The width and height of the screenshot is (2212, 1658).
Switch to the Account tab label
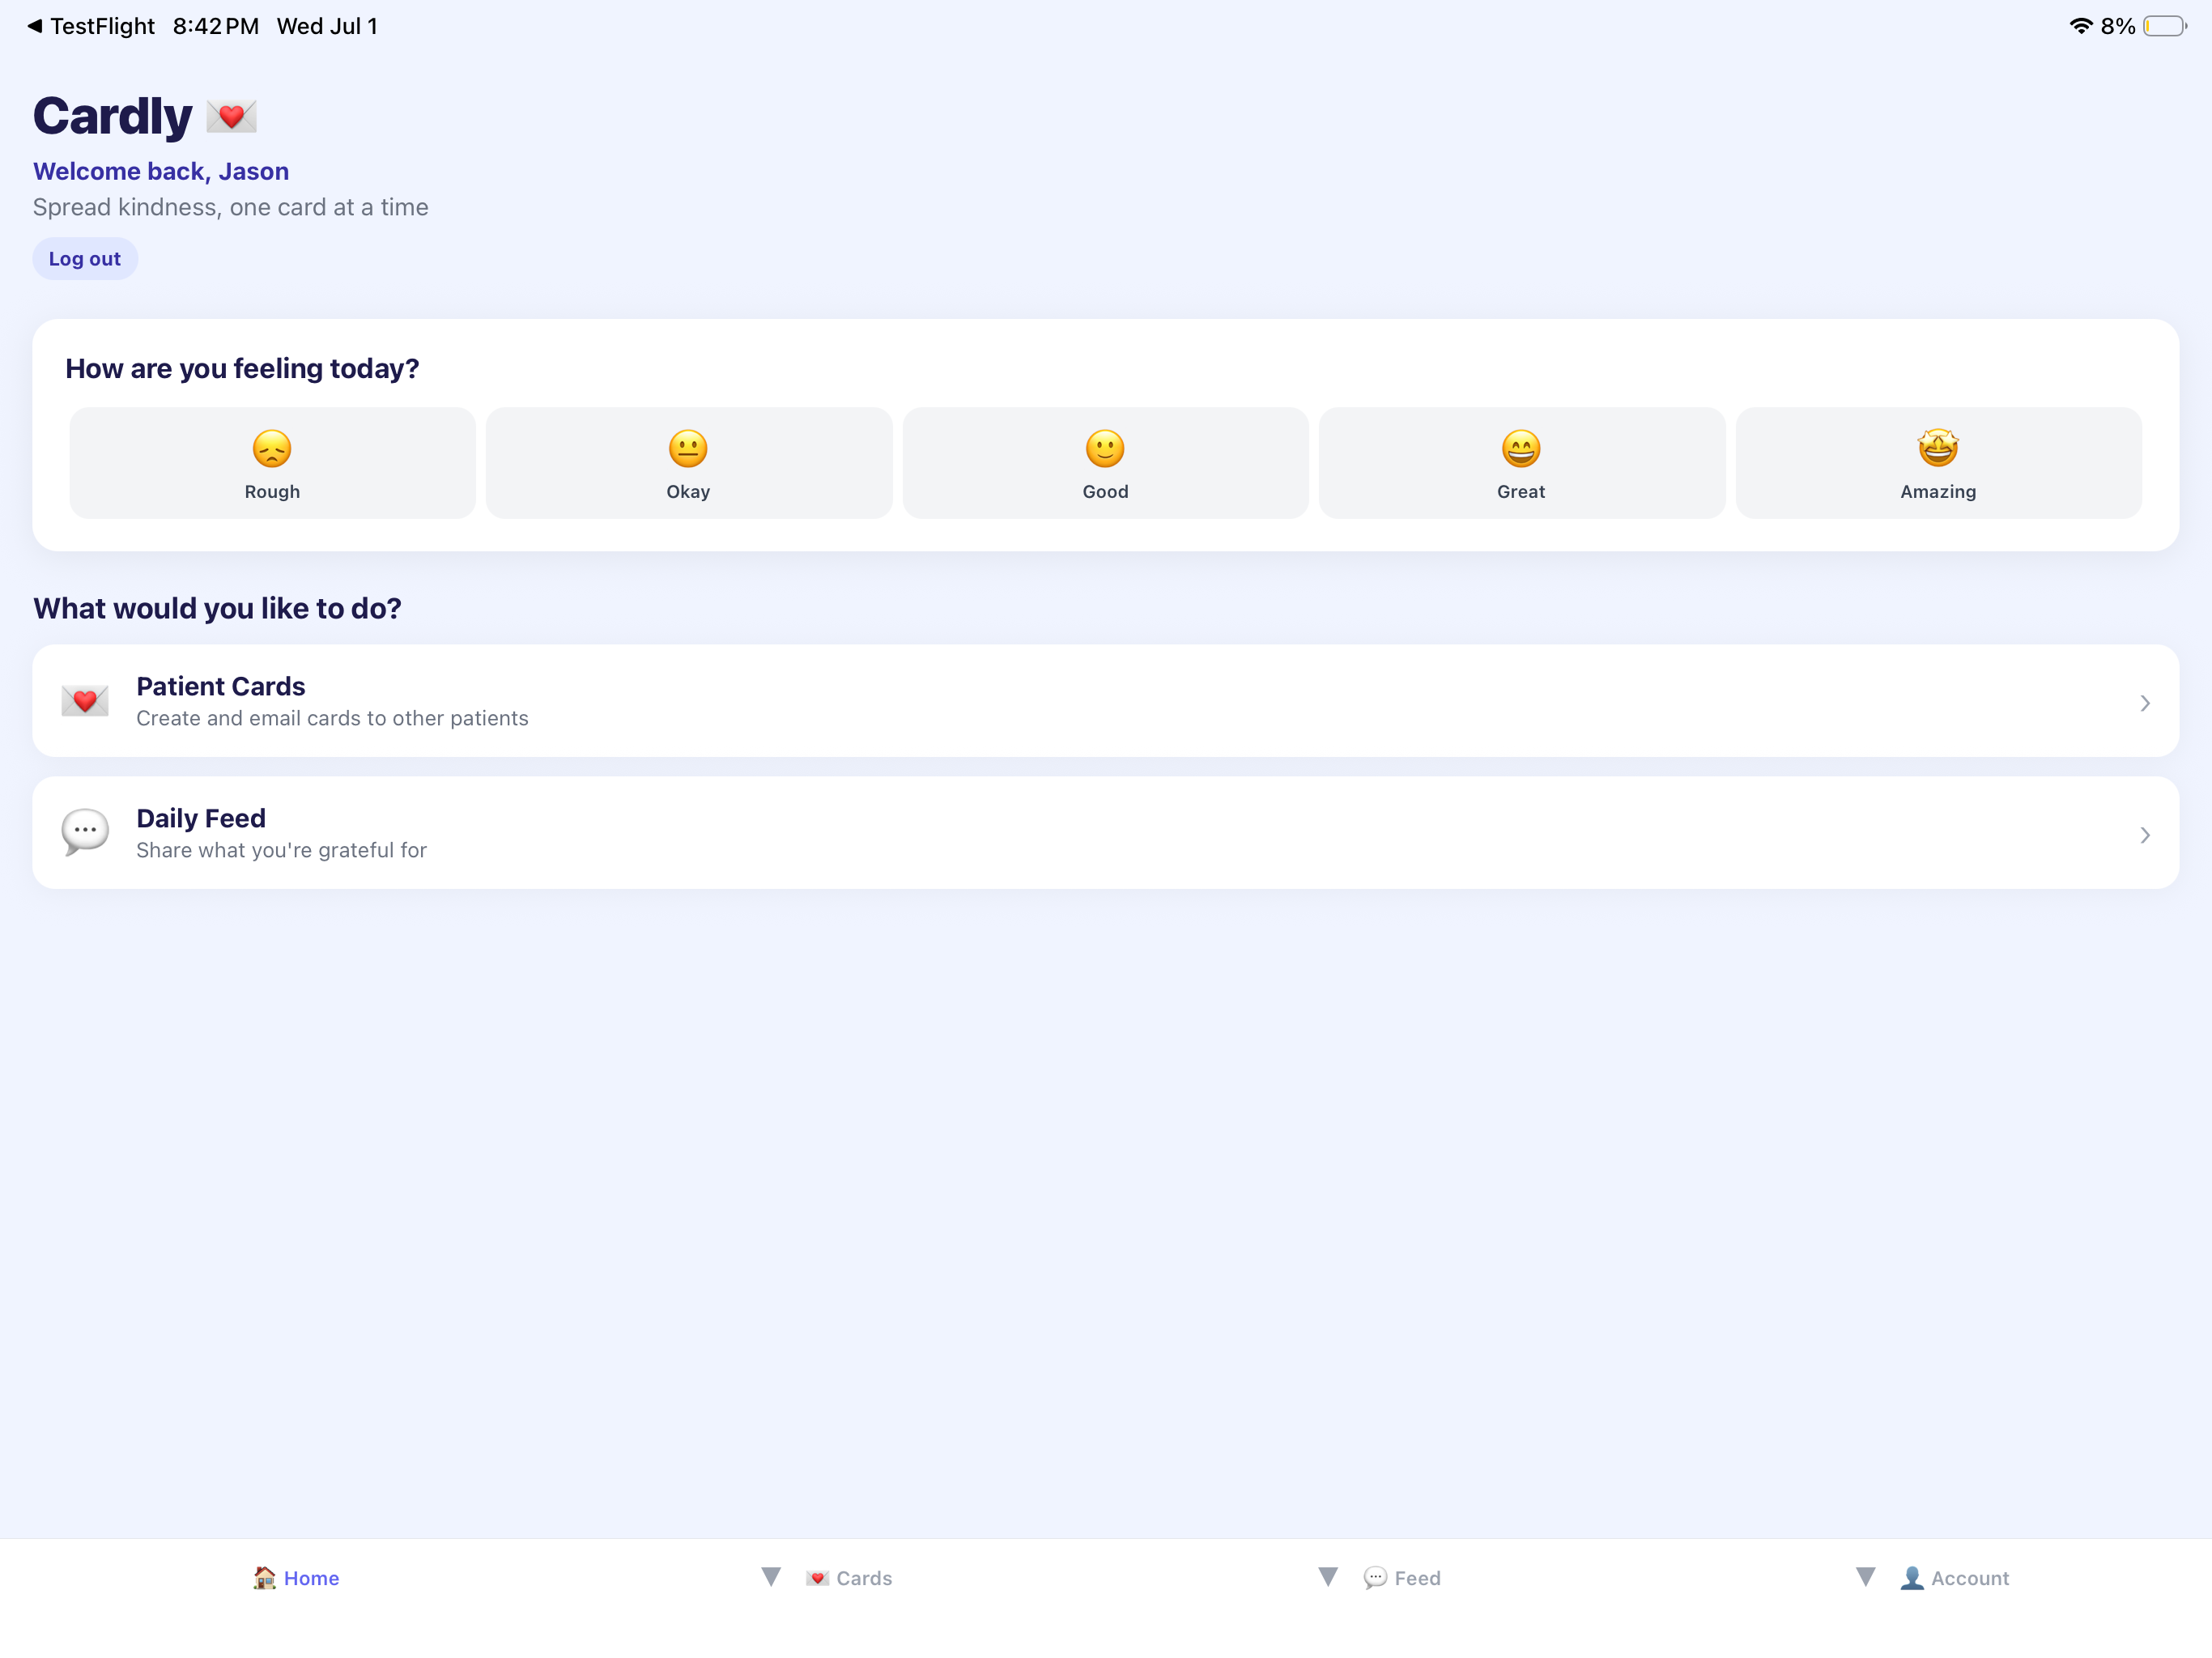[1970, 1578]
